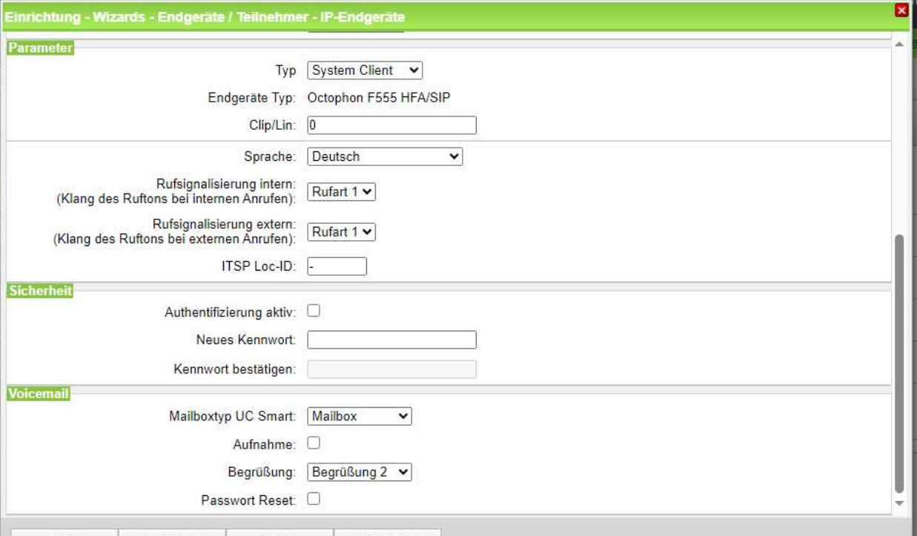Expand the Sprache language dropdown

click(384, 156)
